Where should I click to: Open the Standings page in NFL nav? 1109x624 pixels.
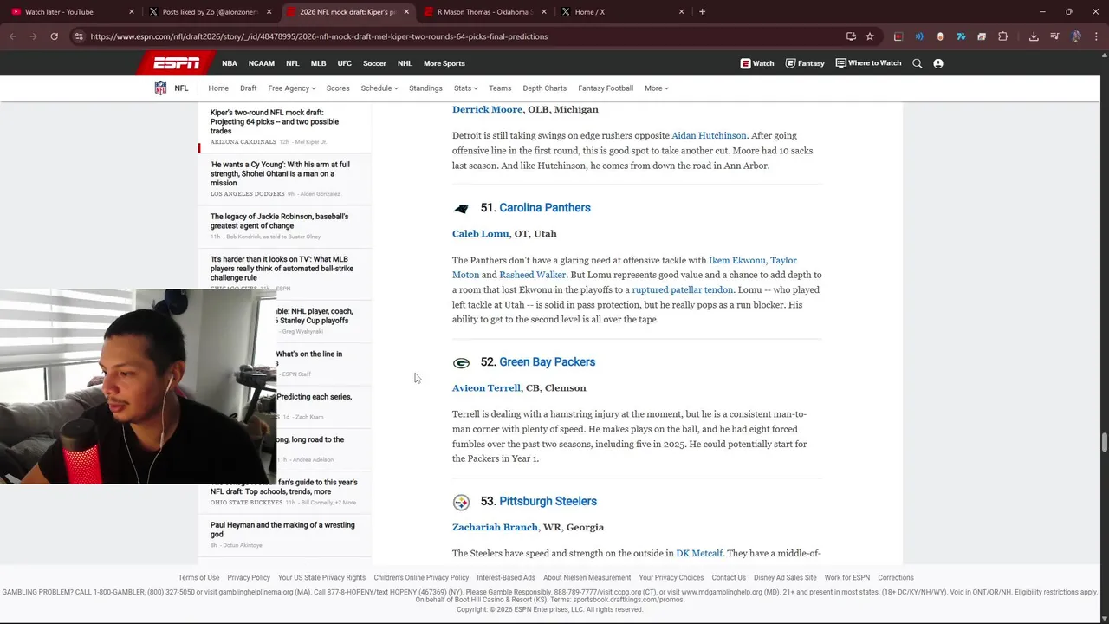425,88
